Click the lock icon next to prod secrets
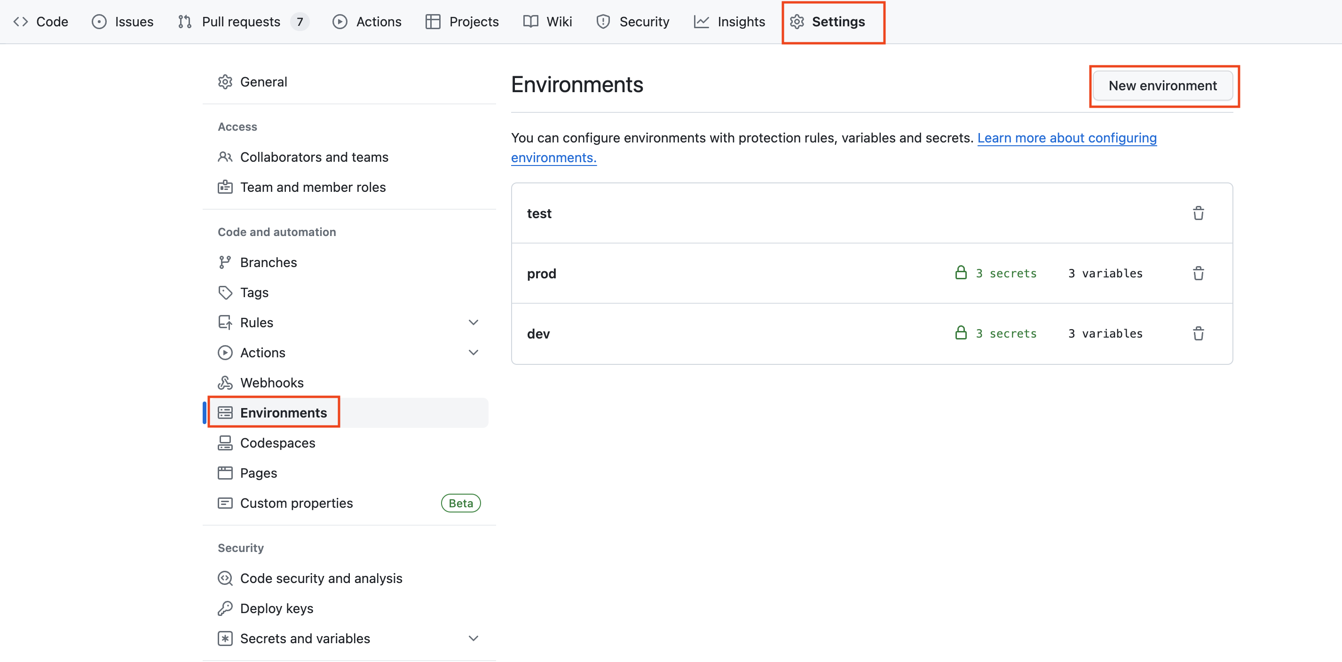Image resolution: width=1342 pixels, height=662 pixels. (x=961, y=272)
